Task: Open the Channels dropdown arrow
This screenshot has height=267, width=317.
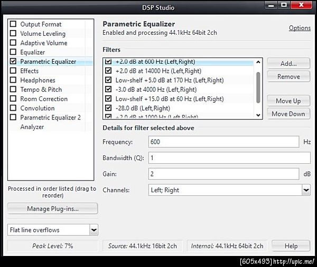Action: coord(306,190)
